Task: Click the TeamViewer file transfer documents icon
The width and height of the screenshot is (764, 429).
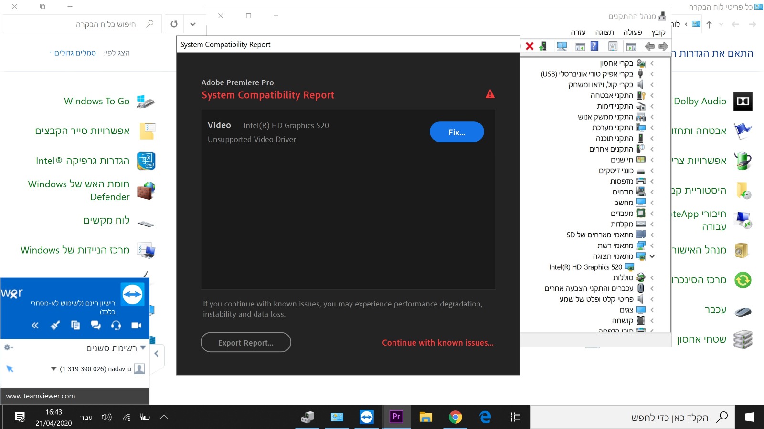Action: [75, 325]
